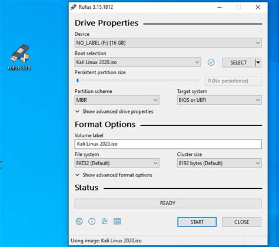This screenshot has height=247, width=279.
Task: Open the SELECT button split arrow
Action: [x=258, y=62]
